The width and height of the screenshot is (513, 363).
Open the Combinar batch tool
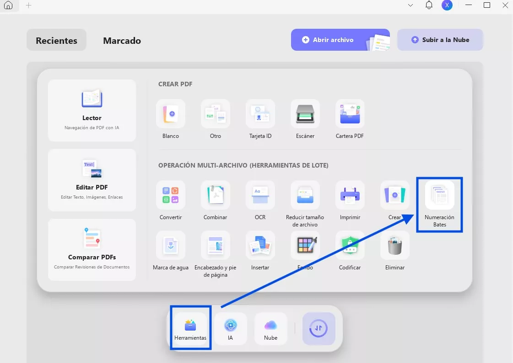[x=215, y=195]
